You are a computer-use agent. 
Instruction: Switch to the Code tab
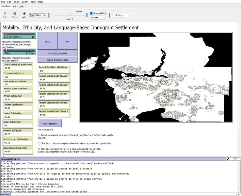(x=21, y=6)
